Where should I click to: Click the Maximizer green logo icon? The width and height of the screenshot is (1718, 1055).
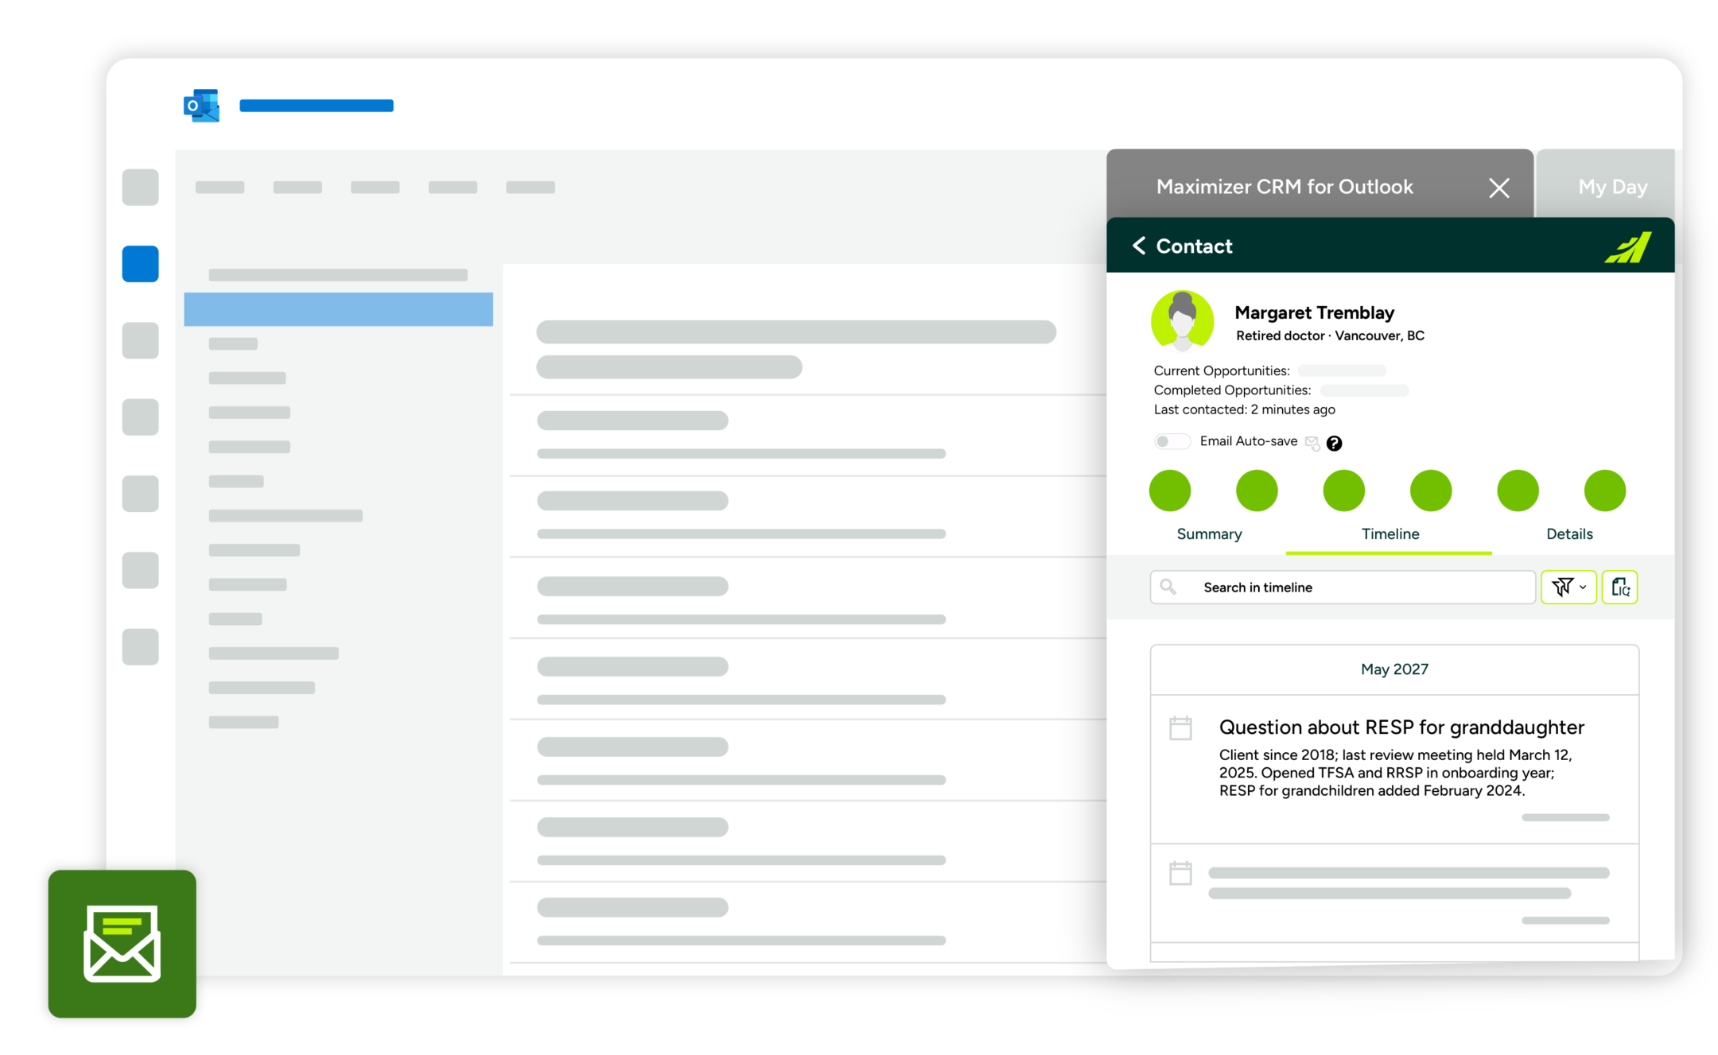coord(1627,247)
